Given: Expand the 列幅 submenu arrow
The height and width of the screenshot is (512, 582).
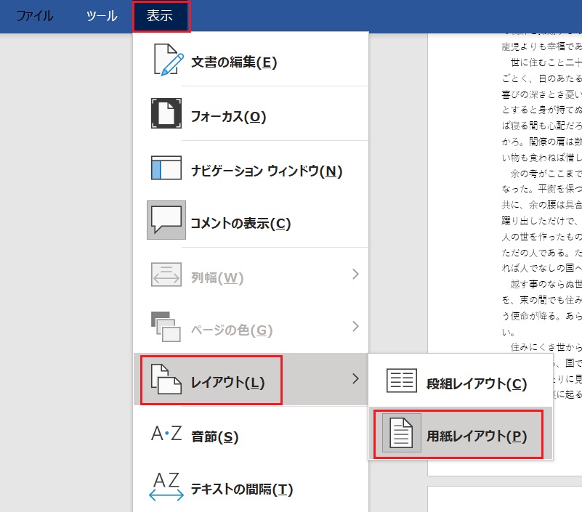Looking at the screenshot, I should 355,275.
